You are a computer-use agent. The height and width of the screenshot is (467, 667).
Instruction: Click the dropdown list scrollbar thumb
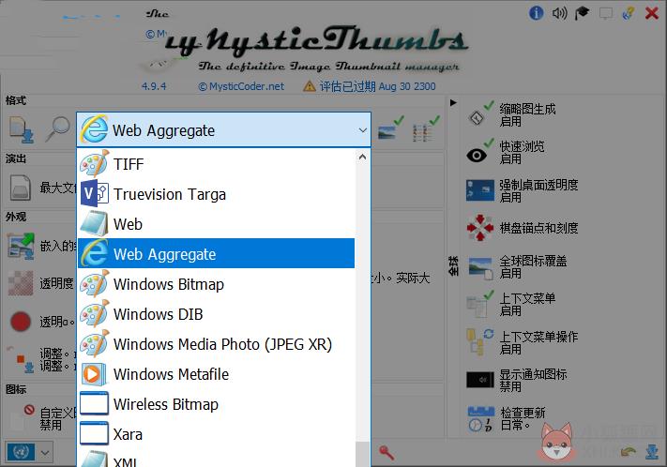click(362, 454)
